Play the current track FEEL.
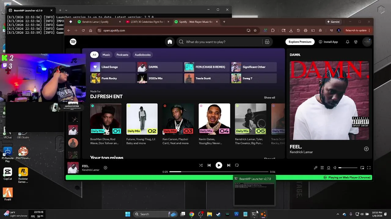This screenshot has height=219, width=391. [x=219, y=165]
